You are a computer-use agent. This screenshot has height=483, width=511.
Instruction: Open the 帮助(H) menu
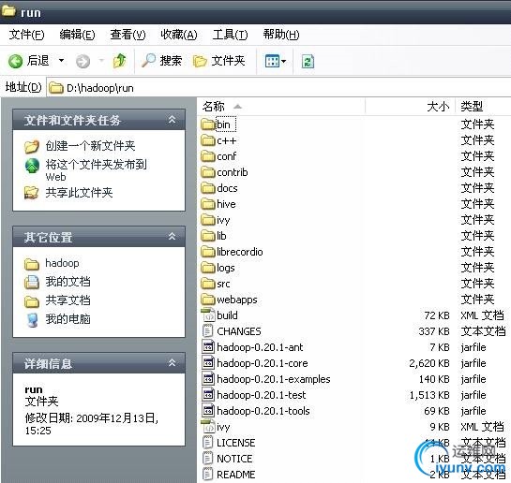click(281, 34)
